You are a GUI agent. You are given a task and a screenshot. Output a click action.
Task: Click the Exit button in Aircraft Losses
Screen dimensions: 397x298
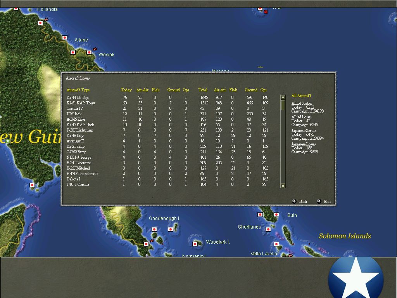(324, 201)
